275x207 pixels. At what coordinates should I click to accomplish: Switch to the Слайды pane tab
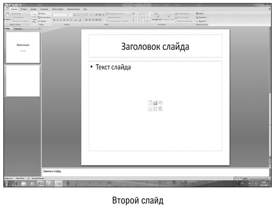(x=8, y=29)
